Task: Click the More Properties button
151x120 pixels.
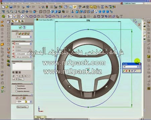Action: 22,107
